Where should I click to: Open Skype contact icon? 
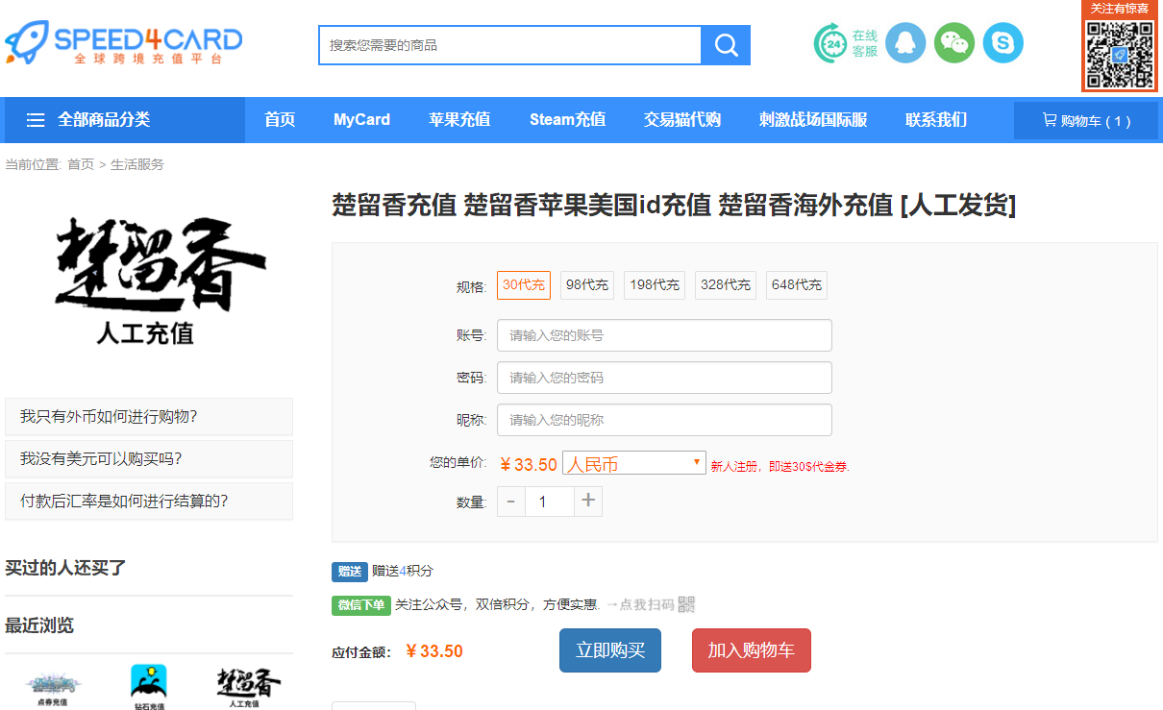pyautogui.click(x=1002, y=43)
